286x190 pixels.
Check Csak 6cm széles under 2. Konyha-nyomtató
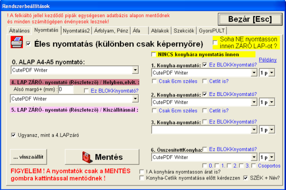(x=154, y=111)
